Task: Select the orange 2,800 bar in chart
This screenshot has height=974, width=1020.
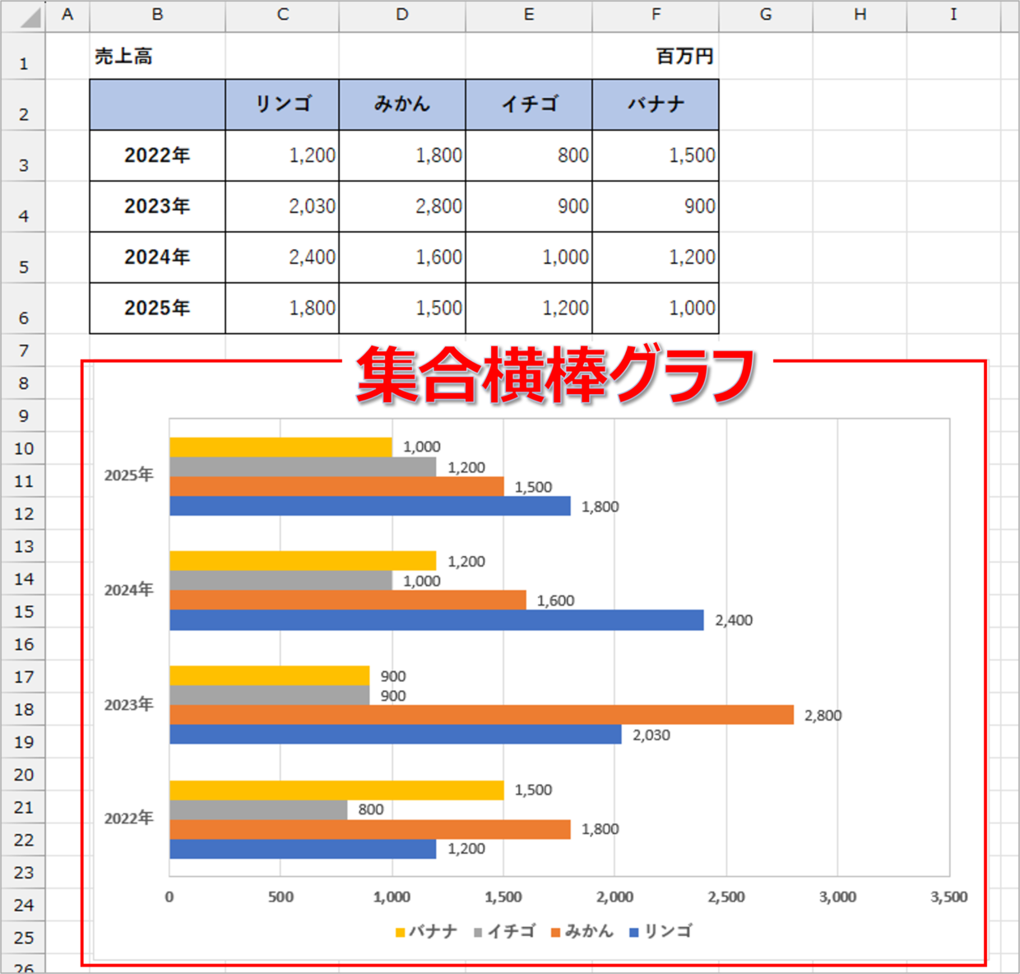Action: click(481, 715)
